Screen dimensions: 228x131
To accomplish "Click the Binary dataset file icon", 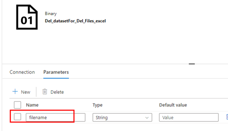I will click(x=27, y=17).
